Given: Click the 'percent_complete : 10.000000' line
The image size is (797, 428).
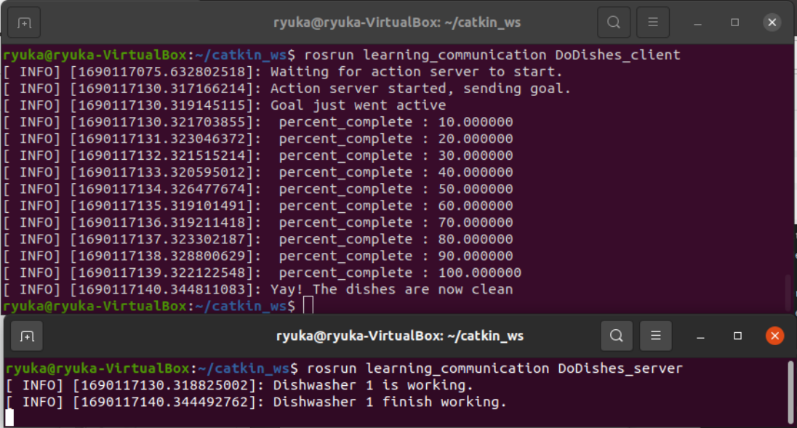Looking at the screenshot, I should 396,122.
